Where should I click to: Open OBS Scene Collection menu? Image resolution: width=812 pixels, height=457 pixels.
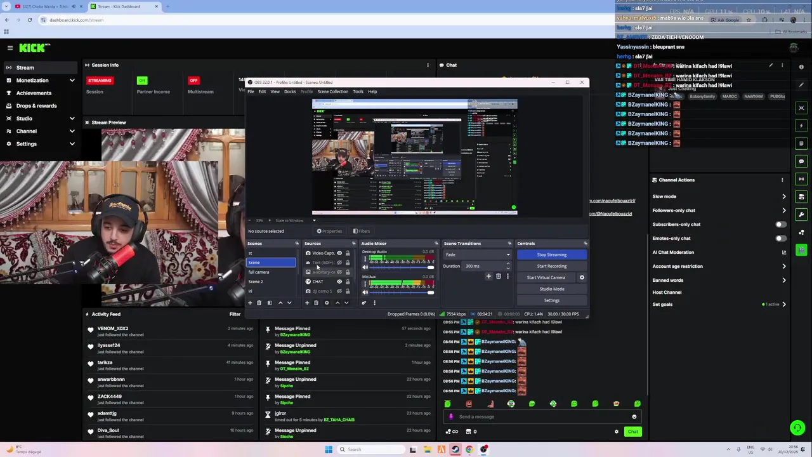[332, 91]
